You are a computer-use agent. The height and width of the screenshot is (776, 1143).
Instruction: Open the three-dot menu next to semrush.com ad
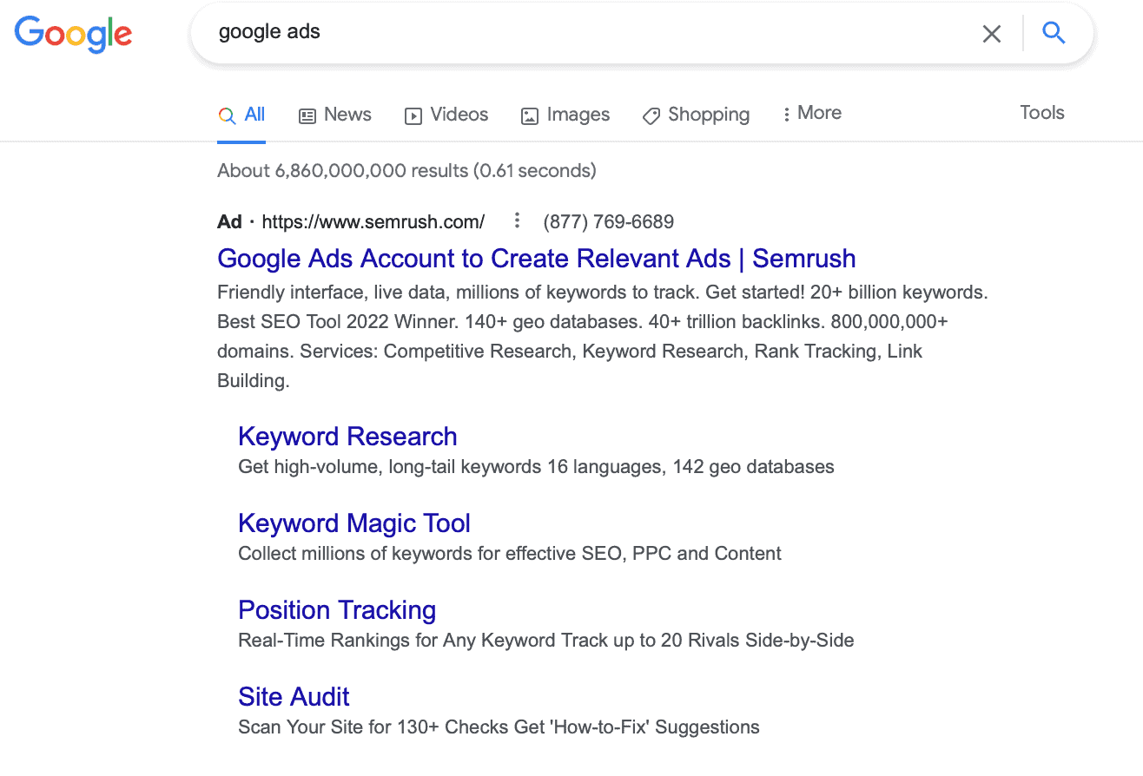pyautogui.click(x=517, y=221)
